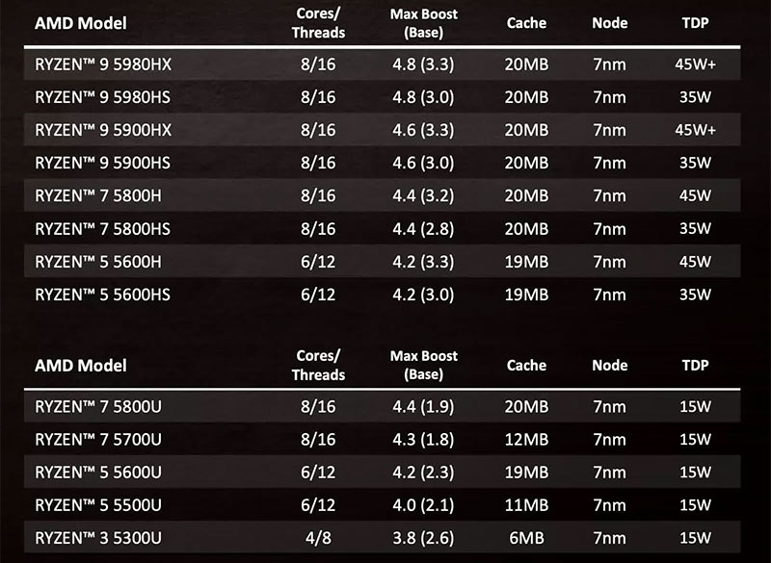Select the RYZEN 7 5800U model name
771x563 pixels.
click(x=98, y=406)
